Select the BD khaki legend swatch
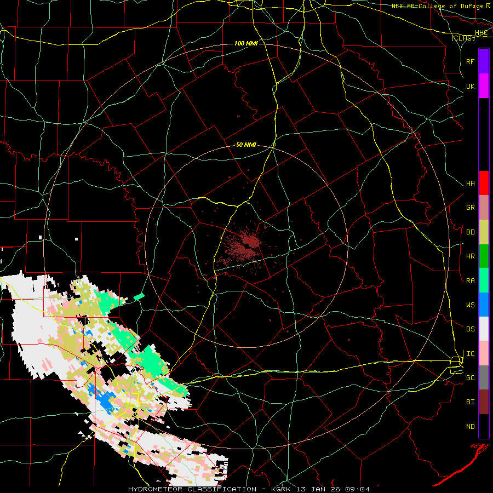The height and width of the screenshot is (493, 493). [484, 232]
